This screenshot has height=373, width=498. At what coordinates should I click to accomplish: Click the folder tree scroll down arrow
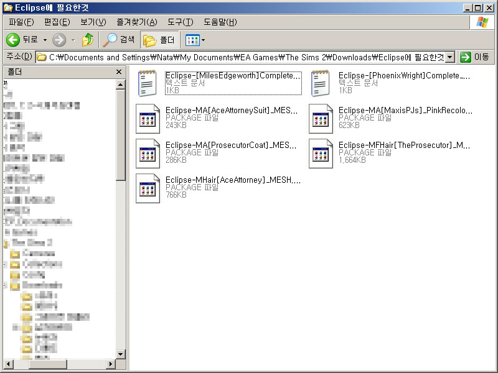tap(121, 354)
